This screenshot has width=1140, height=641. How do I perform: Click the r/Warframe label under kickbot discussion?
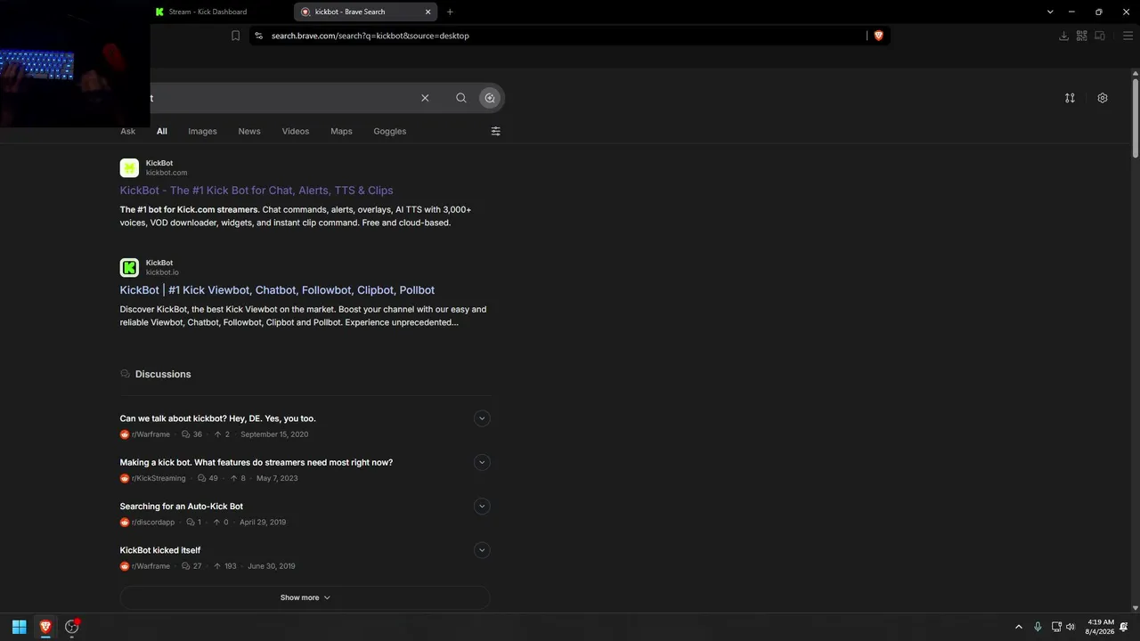coord(151,434)
